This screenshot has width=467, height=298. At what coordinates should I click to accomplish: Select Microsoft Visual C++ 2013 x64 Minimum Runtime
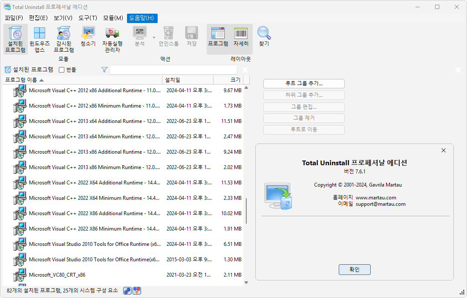pos(123,137)
